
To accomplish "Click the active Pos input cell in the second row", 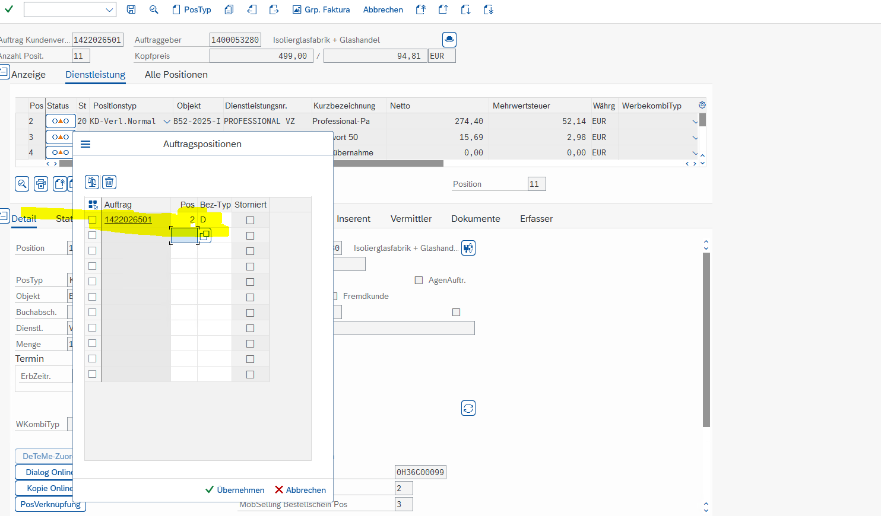I will 184,235.
